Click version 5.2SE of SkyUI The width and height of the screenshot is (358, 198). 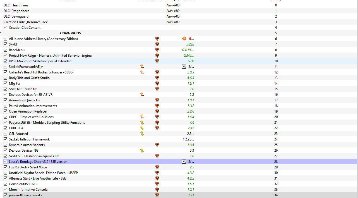tap(190, 44)
